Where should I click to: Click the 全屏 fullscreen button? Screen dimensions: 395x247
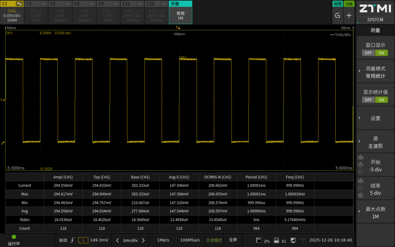point(233,240)
